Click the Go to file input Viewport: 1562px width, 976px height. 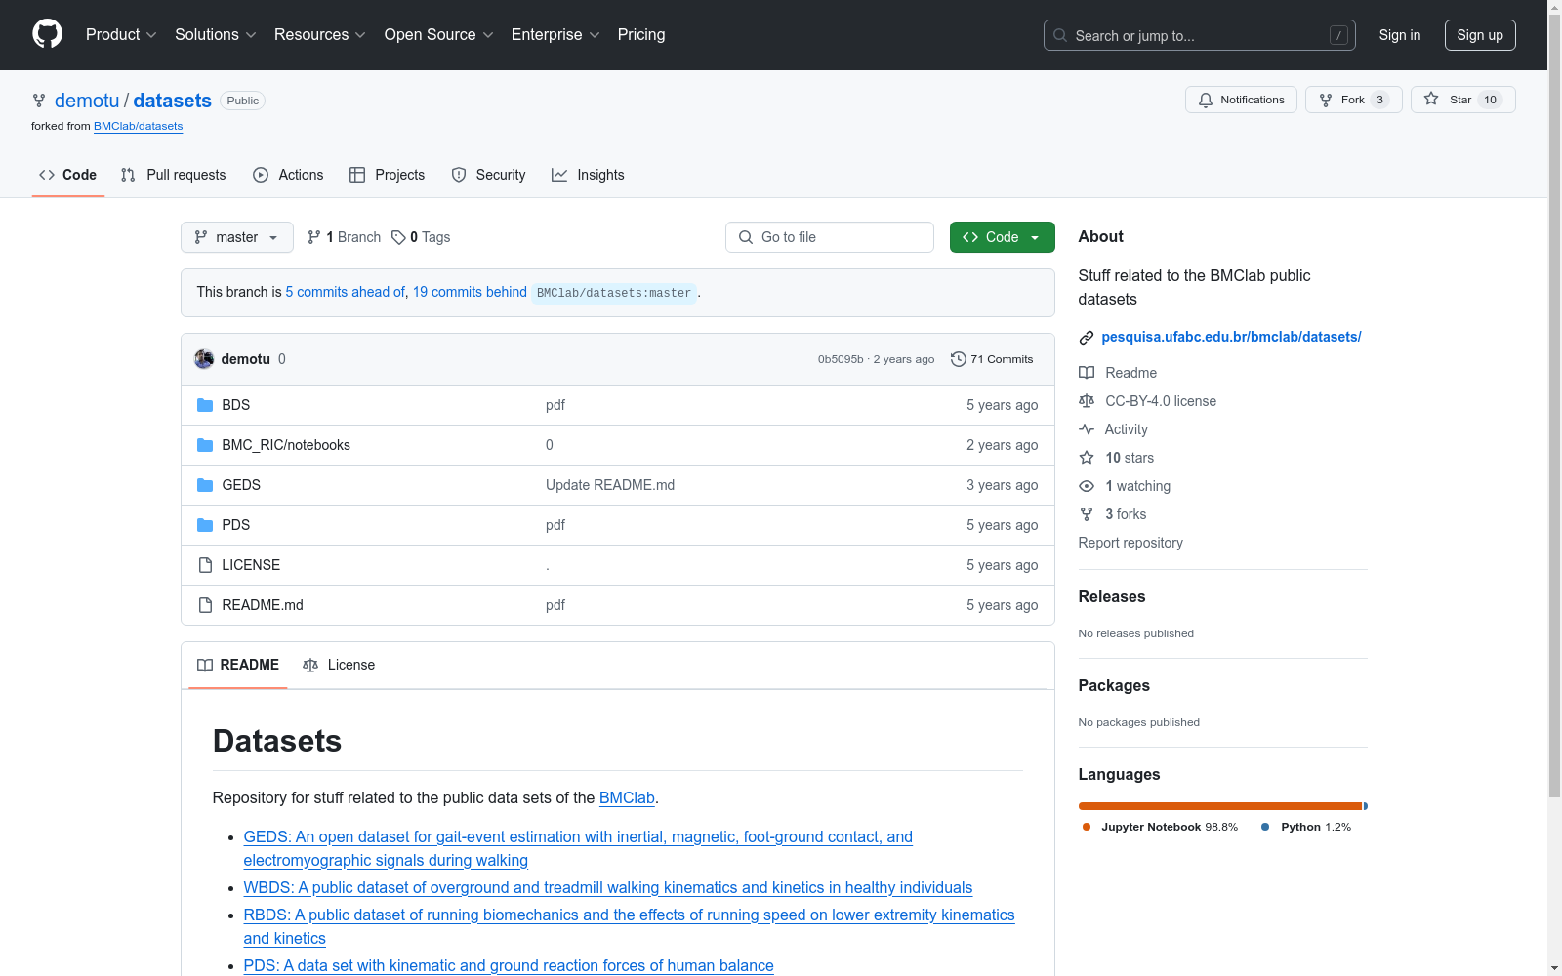tap(830, 237)
